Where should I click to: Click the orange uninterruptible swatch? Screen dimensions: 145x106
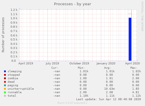[5, 89]
